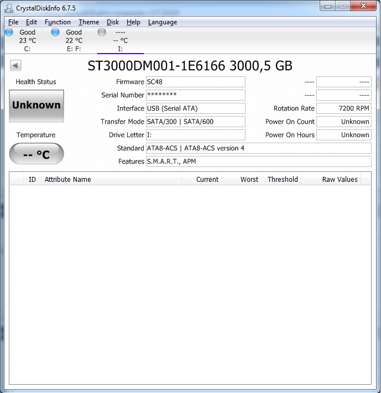
Task: Click the Transfer Mode field
Action: [x=196, y=122]
